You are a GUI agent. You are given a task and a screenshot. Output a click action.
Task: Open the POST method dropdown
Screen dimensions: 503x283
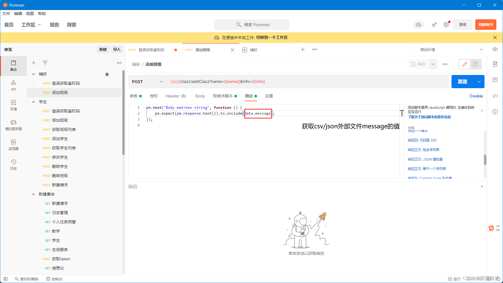pos(147,82)
